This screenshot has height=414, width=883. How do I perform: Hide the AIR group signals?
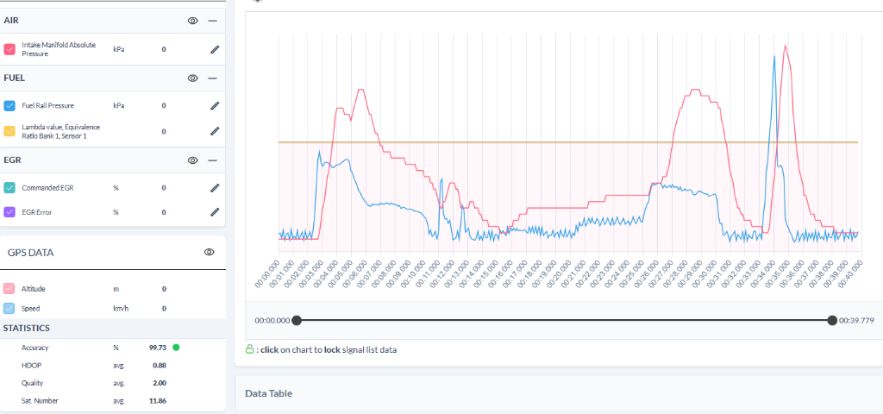point(192,21)
